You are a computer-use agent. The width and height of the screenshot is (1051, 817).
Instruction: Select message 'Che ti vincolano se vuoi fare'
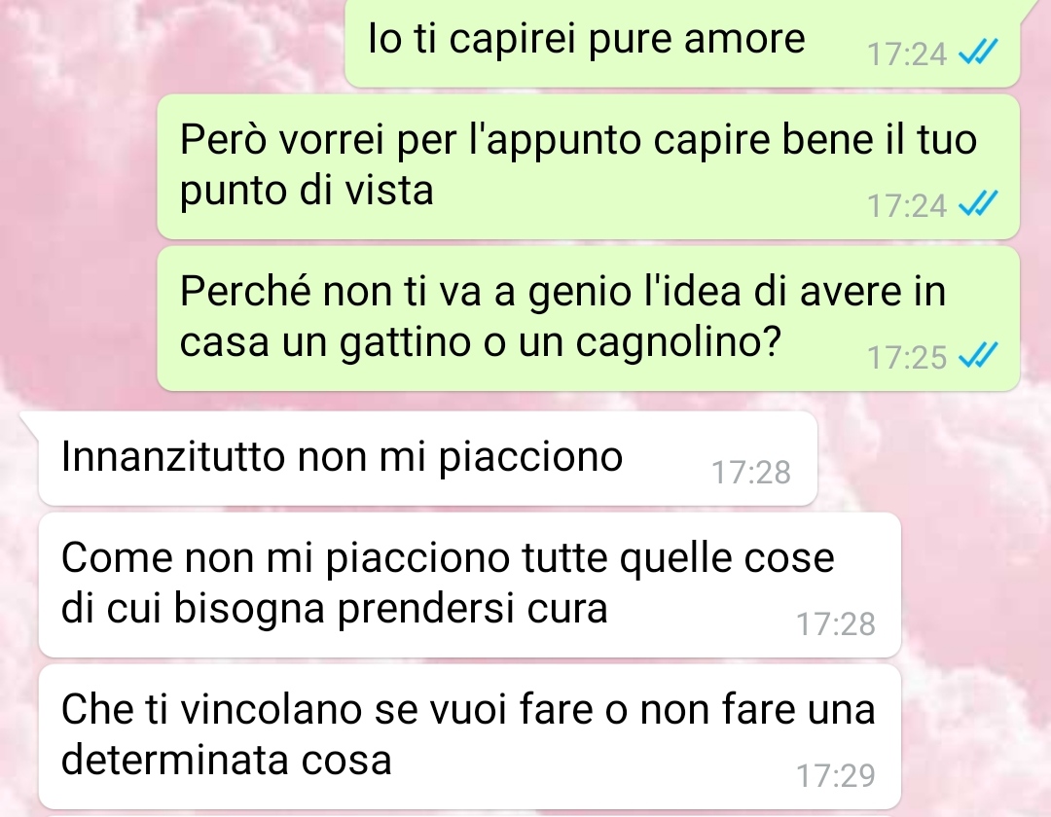(470, 736)
